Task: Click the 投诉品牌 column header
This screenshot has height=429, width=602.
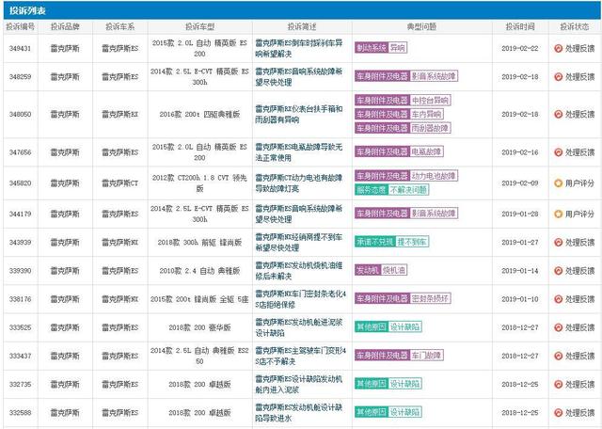Action: [65, 26]
